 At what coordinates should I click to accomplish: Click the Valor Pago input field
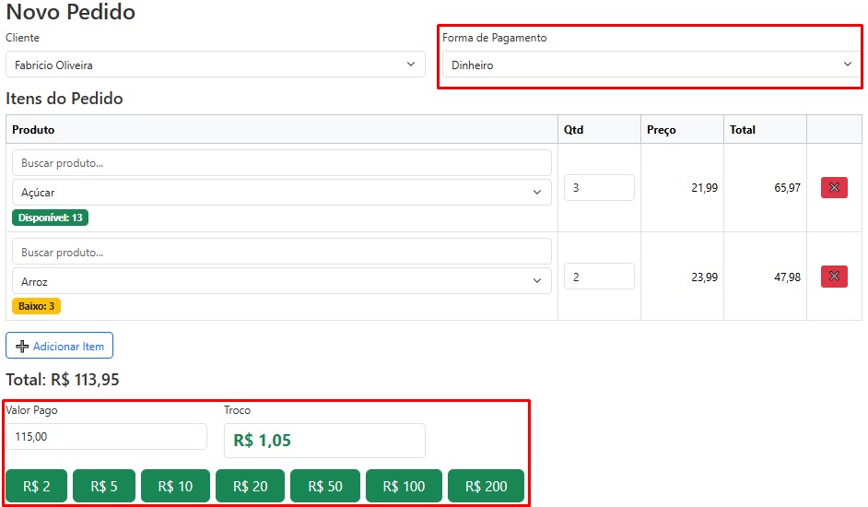pos(106,437)
